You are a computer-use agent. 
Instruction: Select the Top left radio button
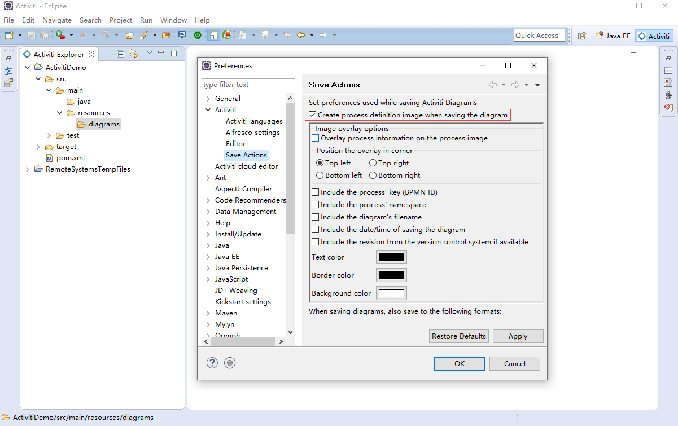[320, 163]
